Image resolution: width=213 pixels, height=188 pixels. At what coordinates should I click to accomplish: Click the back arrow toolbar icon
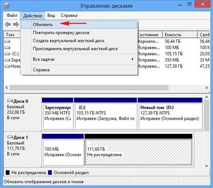tap(8, 25)
